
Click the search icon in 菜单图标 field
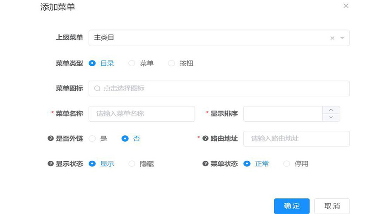click(97, 88)
